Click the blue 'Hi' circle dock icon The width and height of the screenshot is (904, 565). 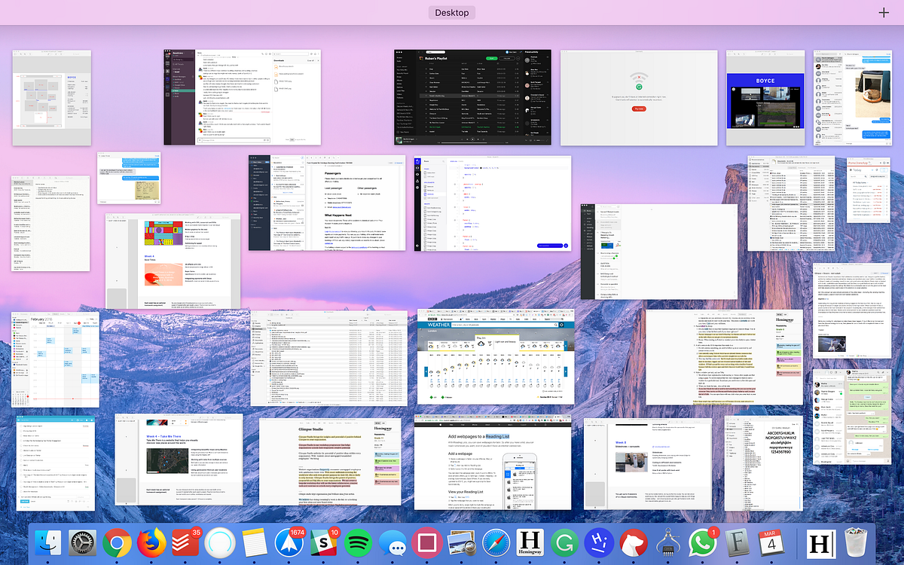point(600,544)
